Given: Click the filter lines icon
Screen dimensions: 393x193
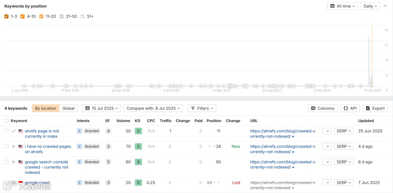Looking at the screenshot, I should 193,108.
